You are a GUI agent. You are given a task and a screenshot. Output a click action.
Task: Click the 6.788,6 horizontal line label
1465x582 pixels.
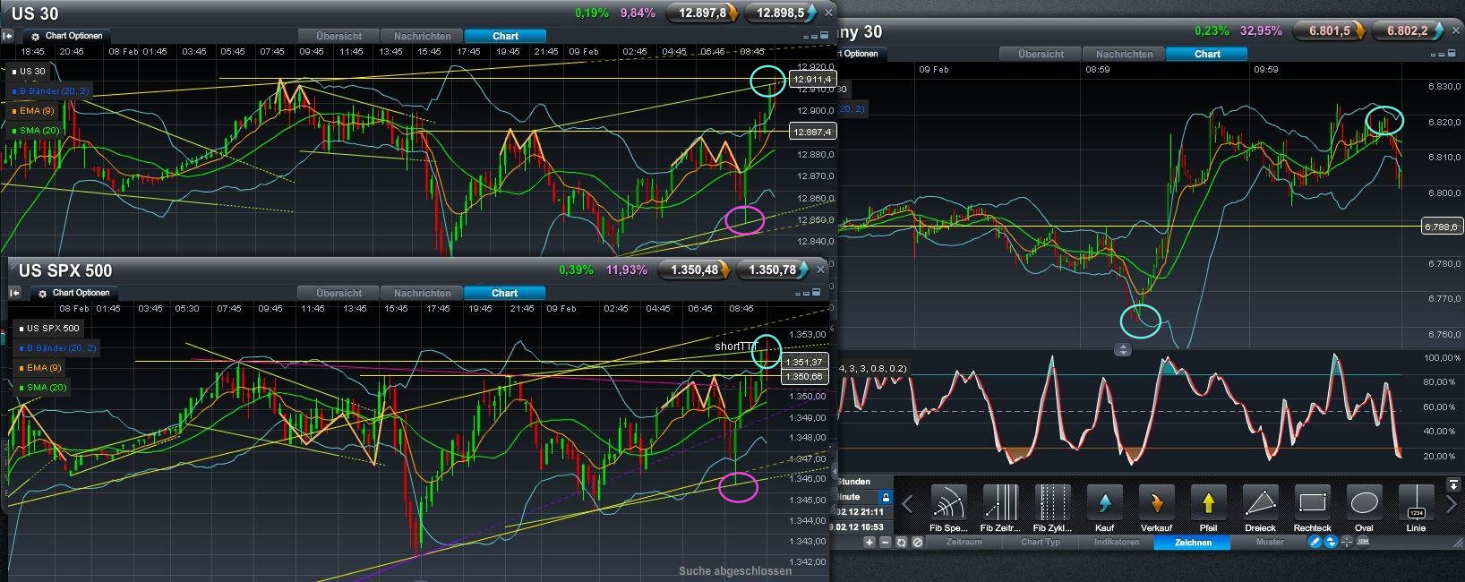(x=1442, y=227)
